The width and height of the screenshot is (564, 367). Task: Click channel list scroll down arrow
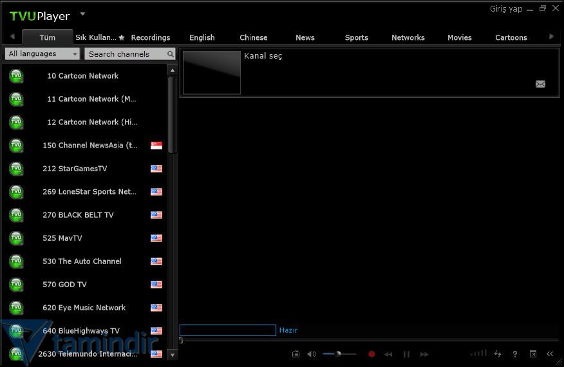(x=173, y=355)
